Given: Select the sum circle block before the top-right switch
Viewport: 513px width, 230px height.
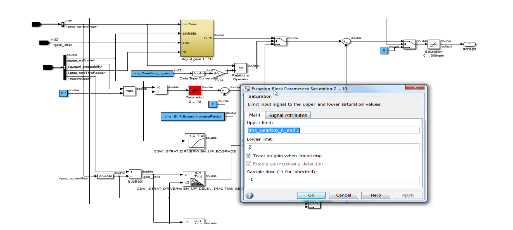Looking at the screenshot, I should coord(346,41).
